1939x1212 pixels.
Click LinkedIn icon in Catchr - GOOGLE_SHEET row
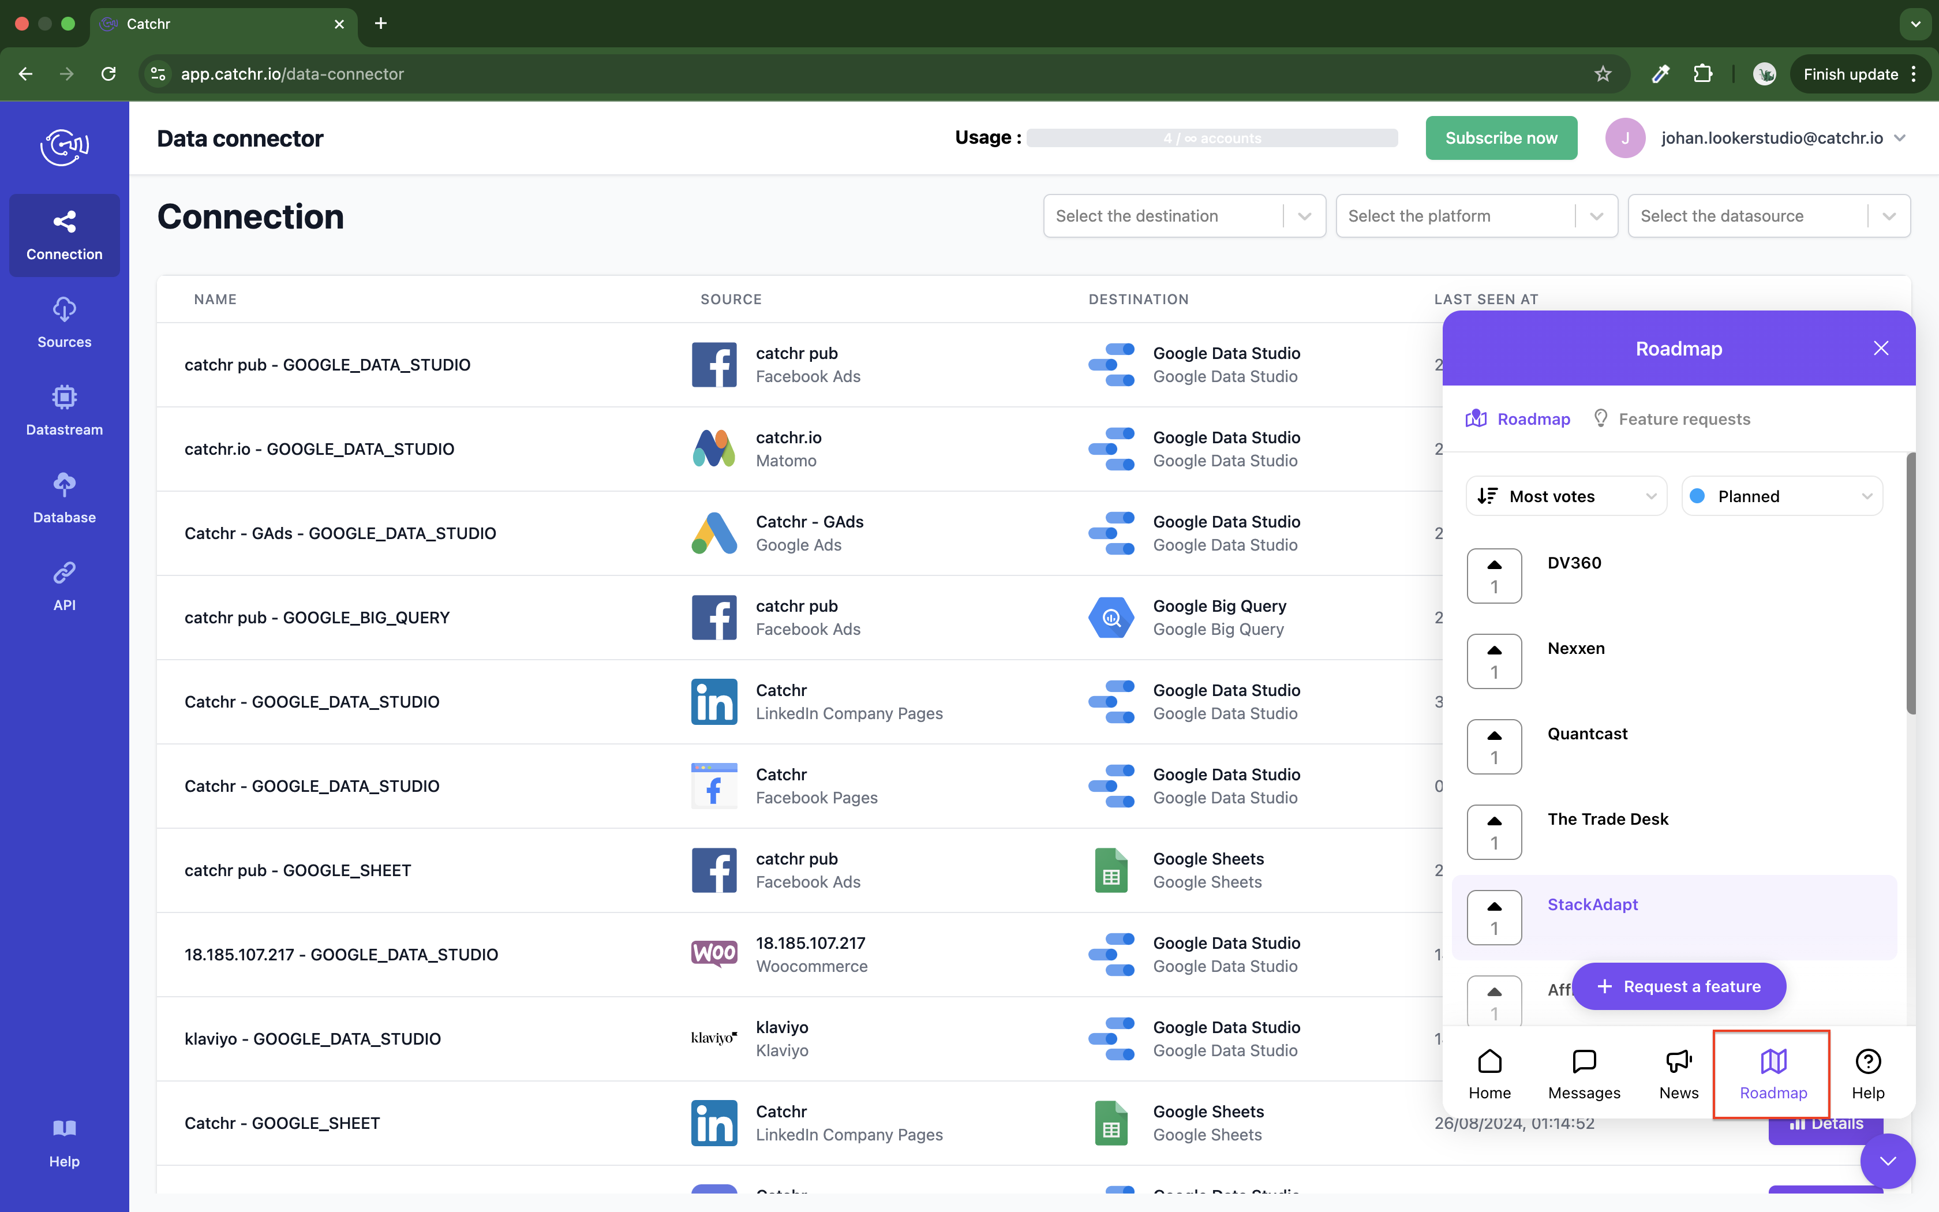[714, 1123]
